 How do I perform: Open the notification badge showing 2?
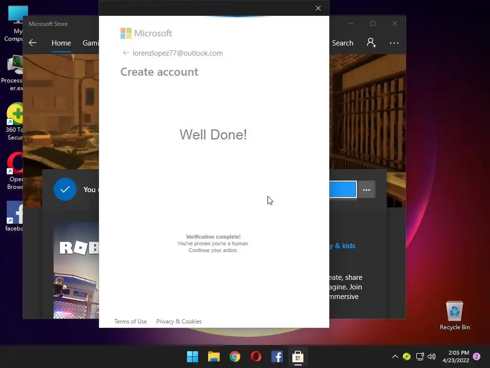tap(477, 356)
